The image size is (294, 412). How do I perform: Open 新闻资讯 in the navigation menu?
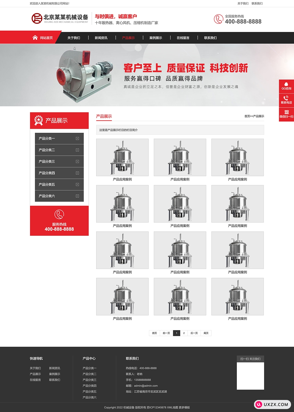point(101,38)
